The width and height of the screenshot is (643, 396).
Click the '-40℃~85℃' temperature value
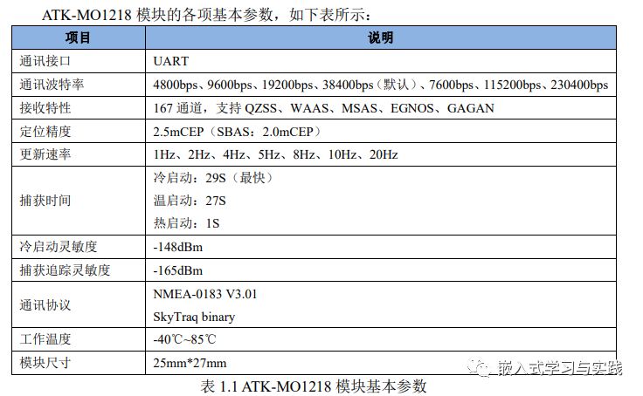tap(184, 339)
